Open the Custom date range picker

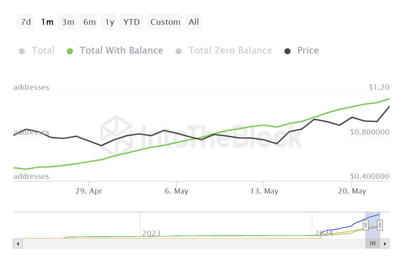165,22
